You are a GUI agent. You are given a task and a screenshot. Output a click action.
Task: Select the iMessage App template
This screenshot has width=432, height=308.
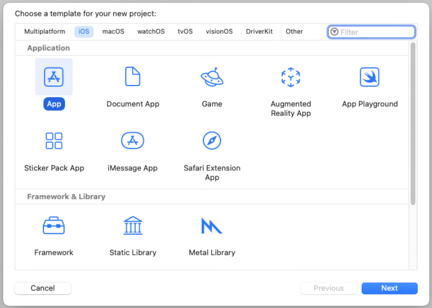pyautogui.click(x=133, y=141)
